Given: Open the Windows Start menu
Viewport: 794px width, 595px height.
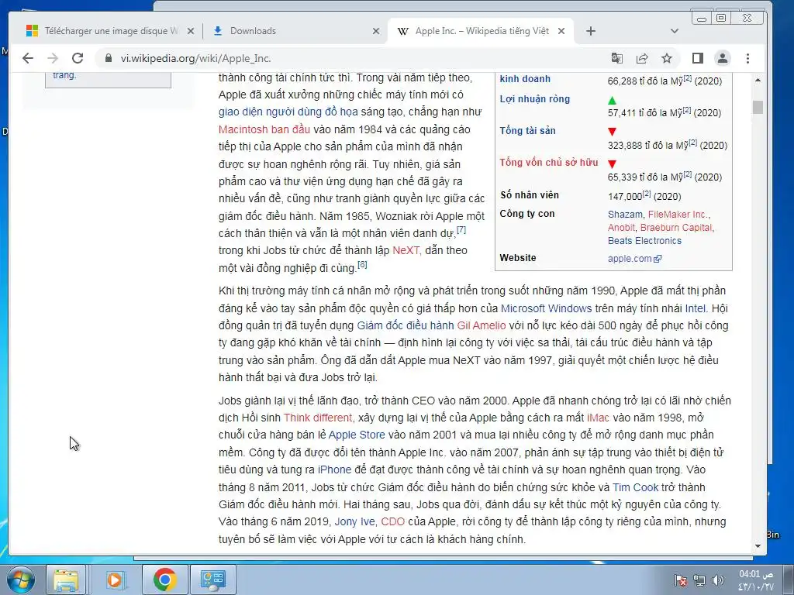Looking at the screenshot, I should pos(21,580).
